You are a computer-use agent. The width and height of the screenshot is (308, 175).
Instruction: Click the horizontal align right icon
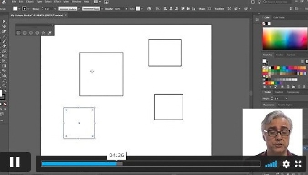[177, 9]
